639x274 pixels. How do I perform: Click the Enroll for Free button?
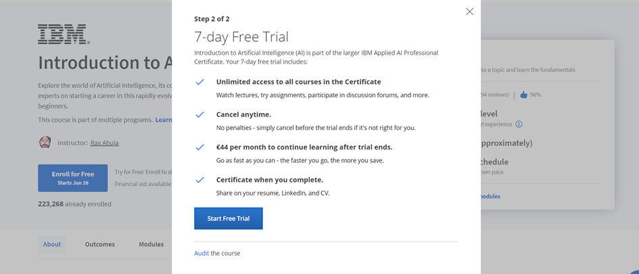point(73,178)
